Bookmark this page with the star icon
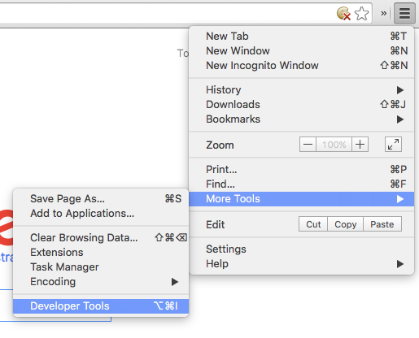Screen dimensions: 419x338 362,14
